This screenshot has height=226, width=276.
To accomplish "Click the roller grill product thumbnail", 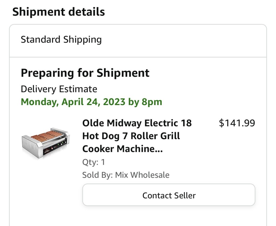I will 46,142.
